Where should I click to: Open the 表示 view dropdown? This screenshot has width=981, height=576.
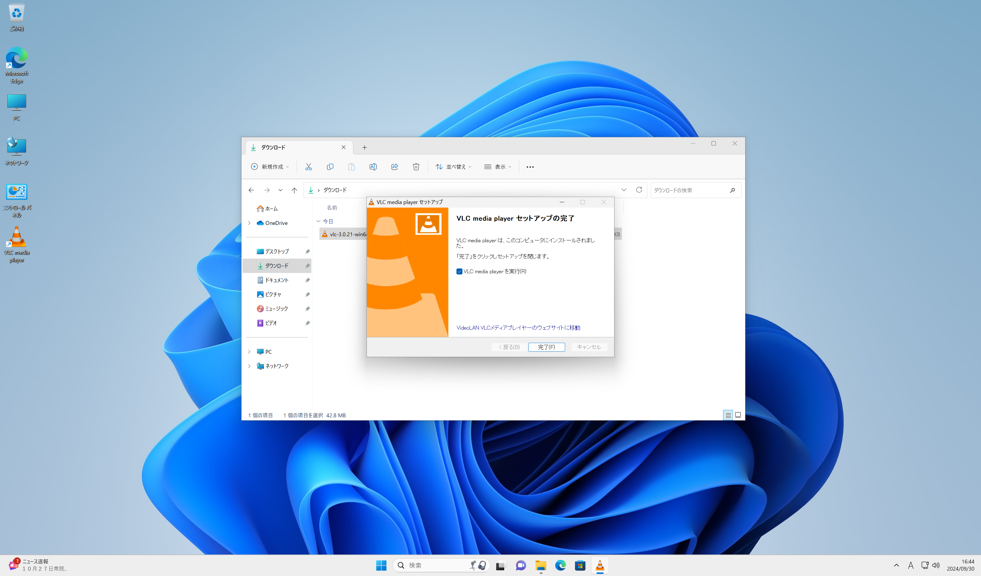tap(497, 167)
